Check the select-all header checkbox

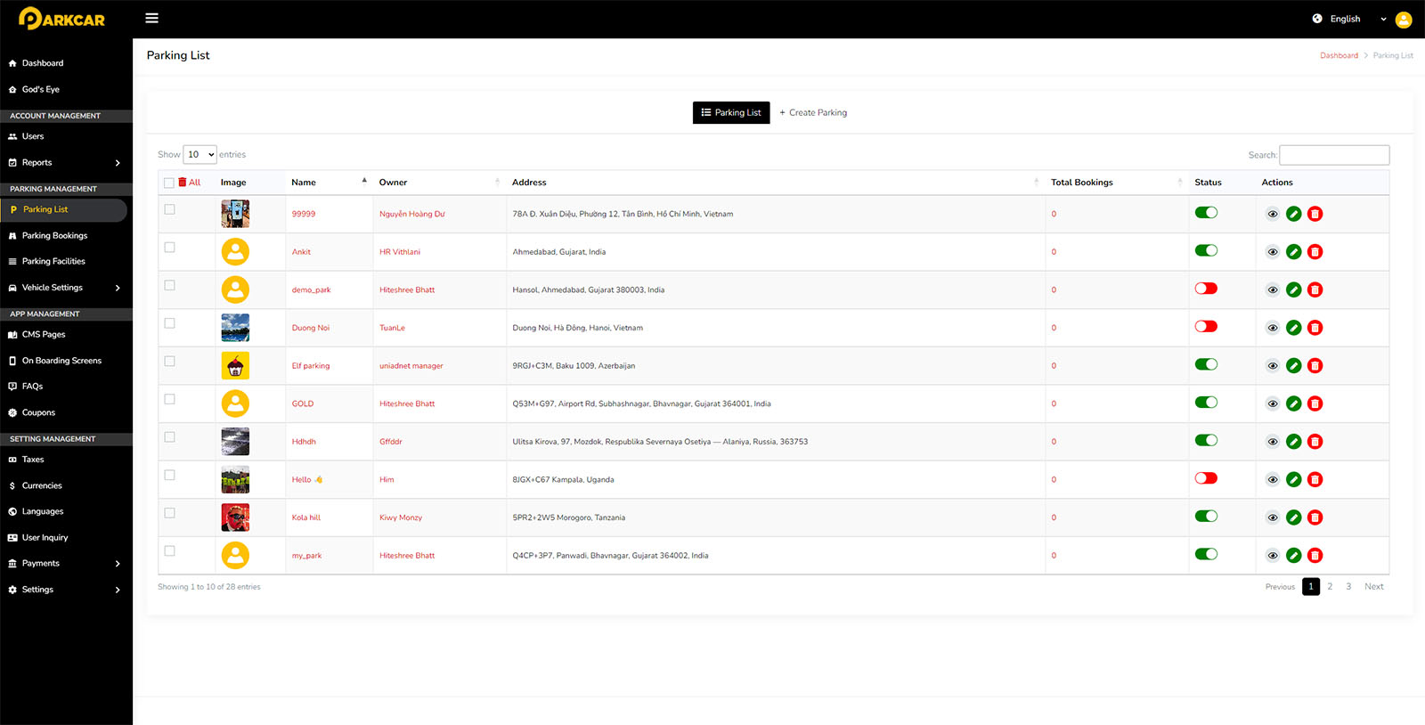(x=169, y=183)
